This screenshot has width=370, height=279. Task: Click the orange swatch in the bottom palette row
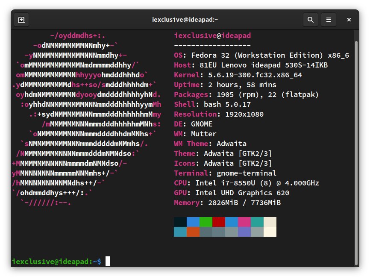point(193,232)
